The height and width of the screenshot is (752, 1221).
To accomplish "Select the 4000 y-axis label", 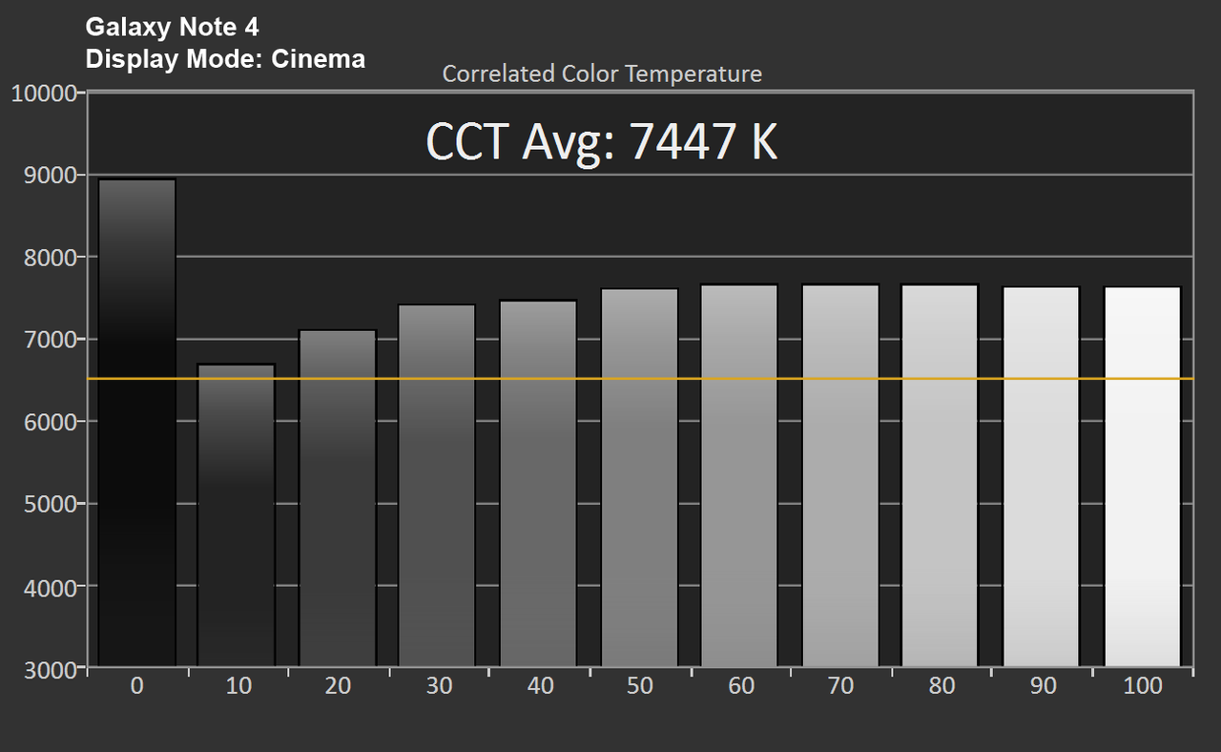I will (x=50, y=586).
